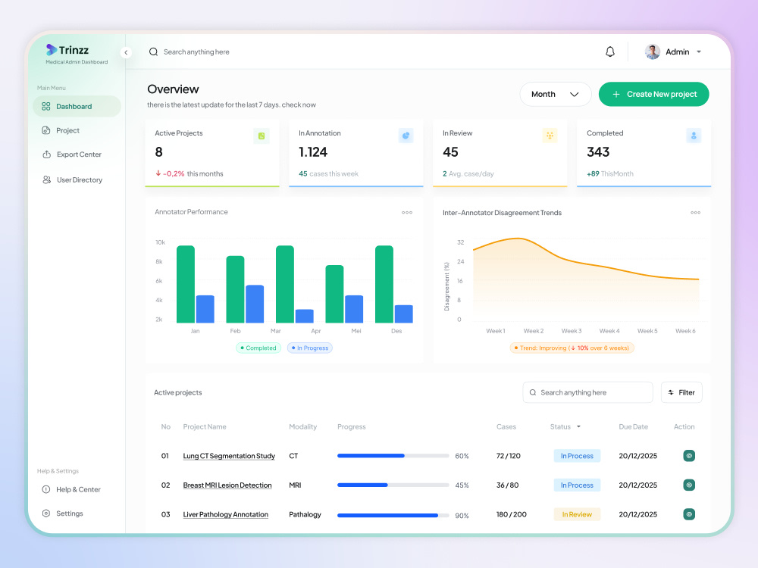
Task: Click the Jan green Completed bar
Action: click(186, 284)
